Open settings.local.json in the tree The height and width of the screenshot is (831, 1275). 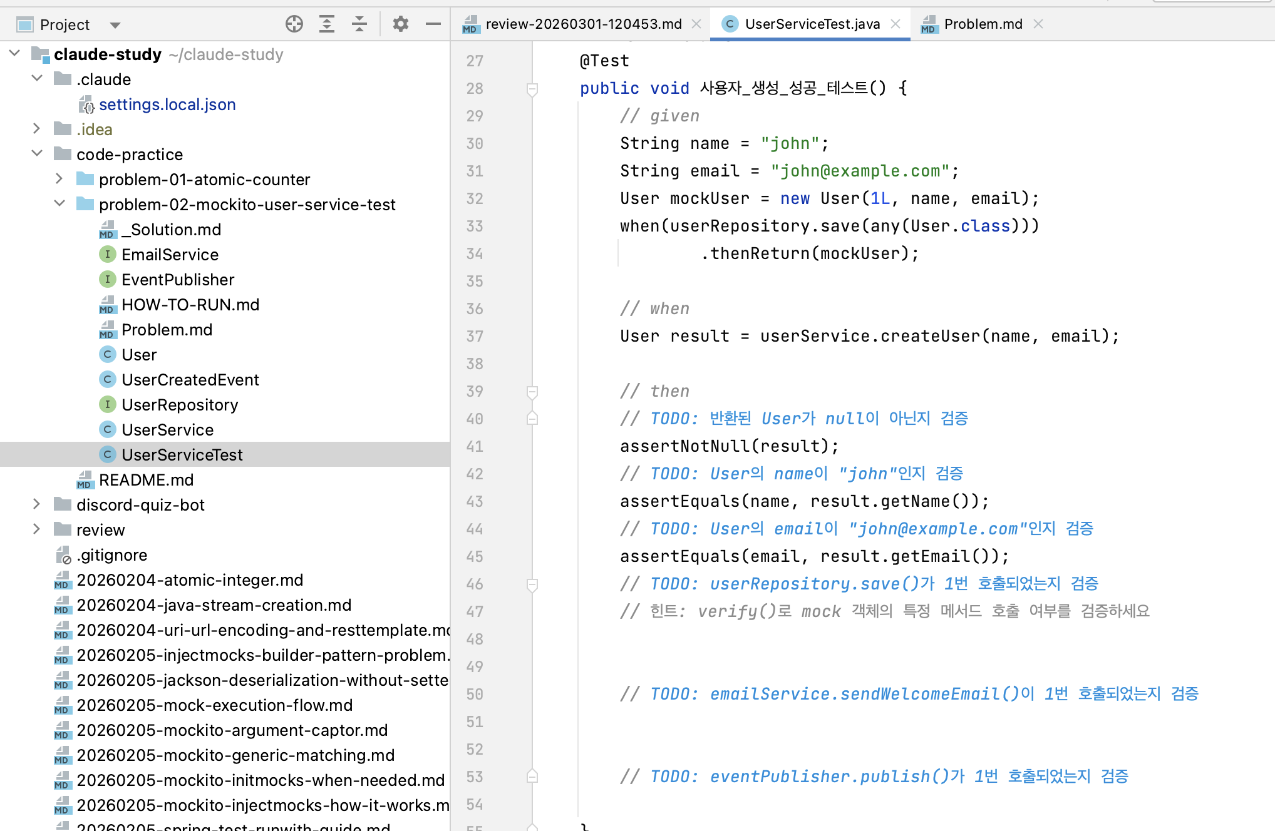point(167,105)
